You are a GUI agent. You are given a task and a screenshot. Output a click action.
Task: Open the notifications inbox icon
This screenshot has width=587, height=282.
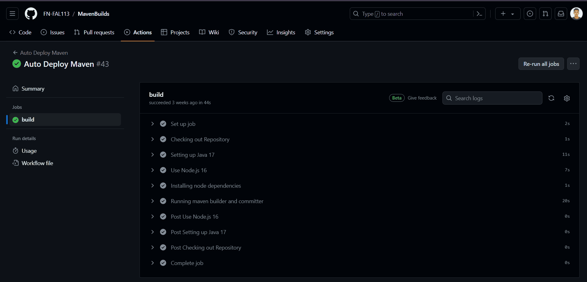(x=561, y=14)
